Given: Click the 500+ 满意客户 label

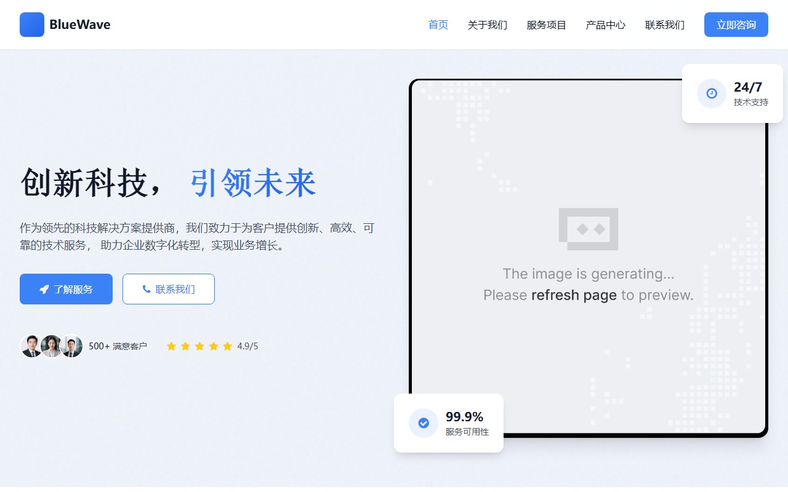Looking at the screenshot, I should point(118,346).
